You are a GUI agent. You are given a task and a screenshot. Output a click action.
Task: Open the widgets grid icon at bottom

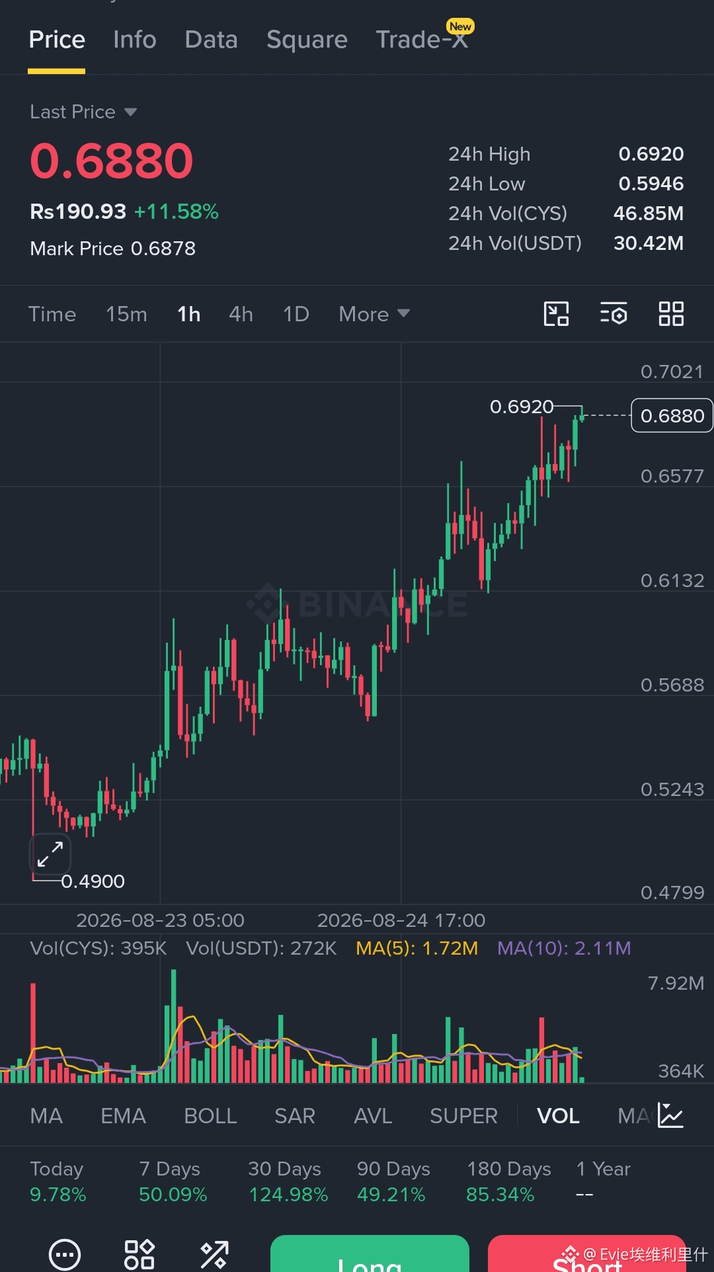coord(139,1254)
